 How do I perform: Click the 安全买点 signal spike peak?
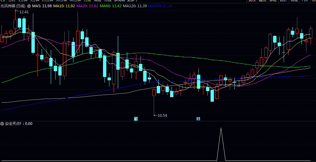tap(221, 128)
